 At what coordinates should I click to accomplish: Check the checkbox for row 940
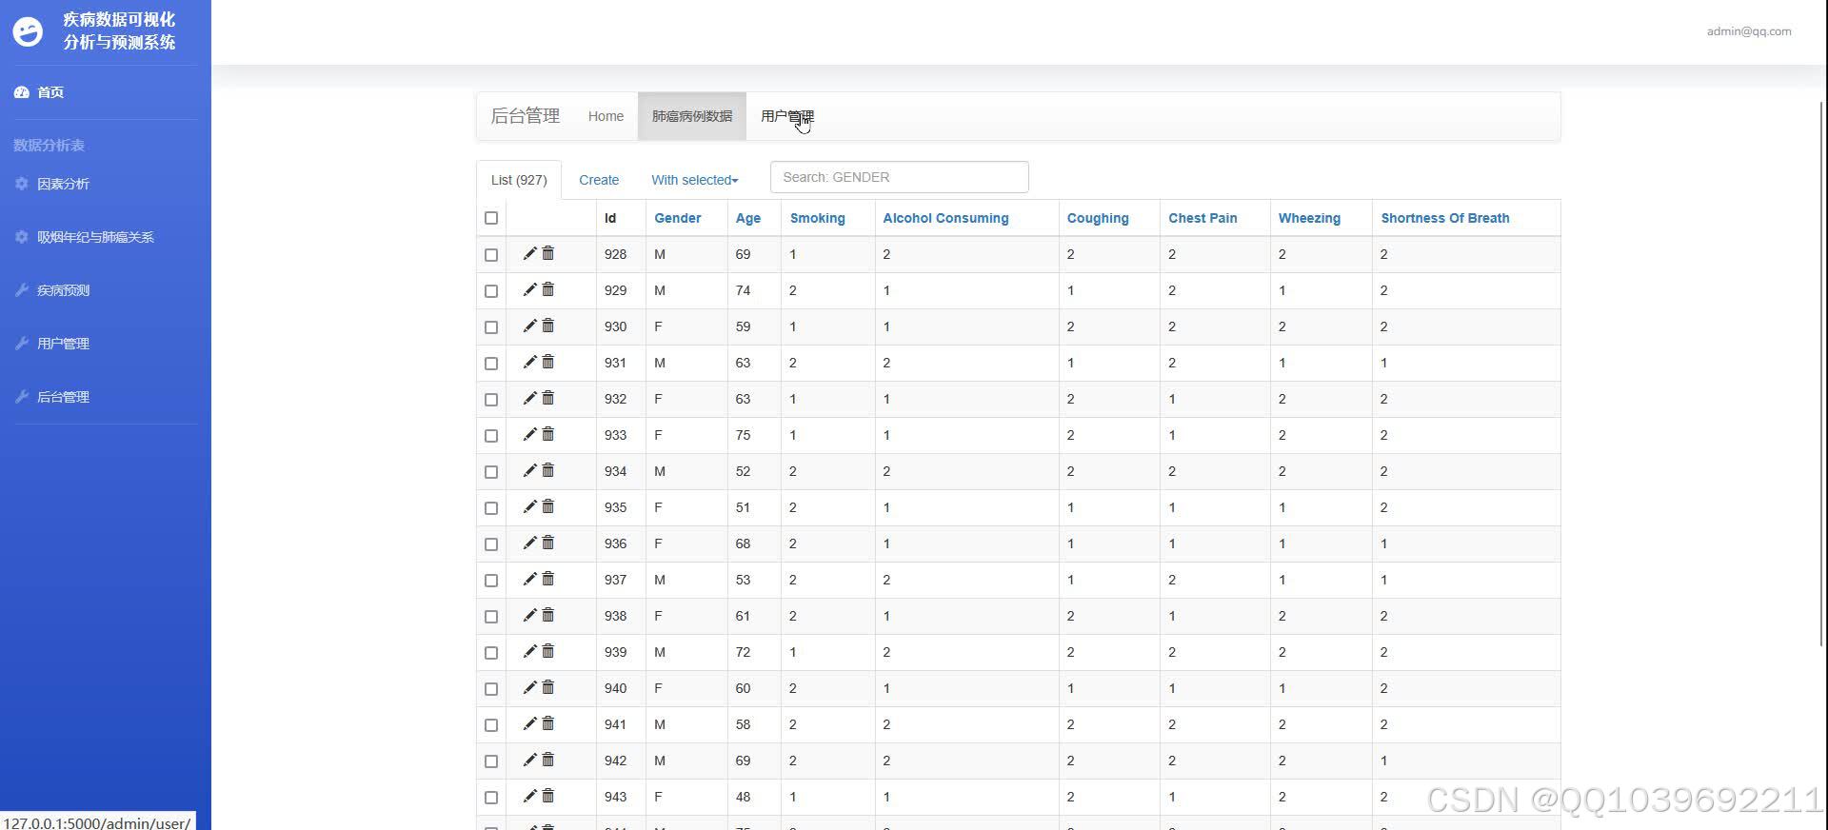(x=491, y=689)
